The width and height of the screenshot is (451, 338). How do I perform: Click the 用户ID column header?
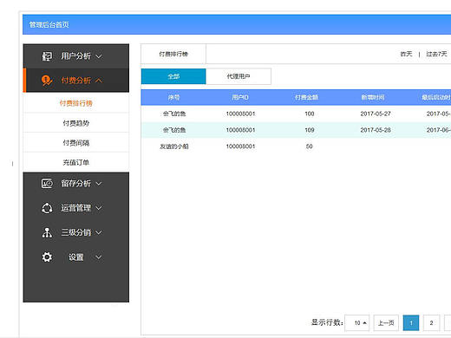click(240, 97)
